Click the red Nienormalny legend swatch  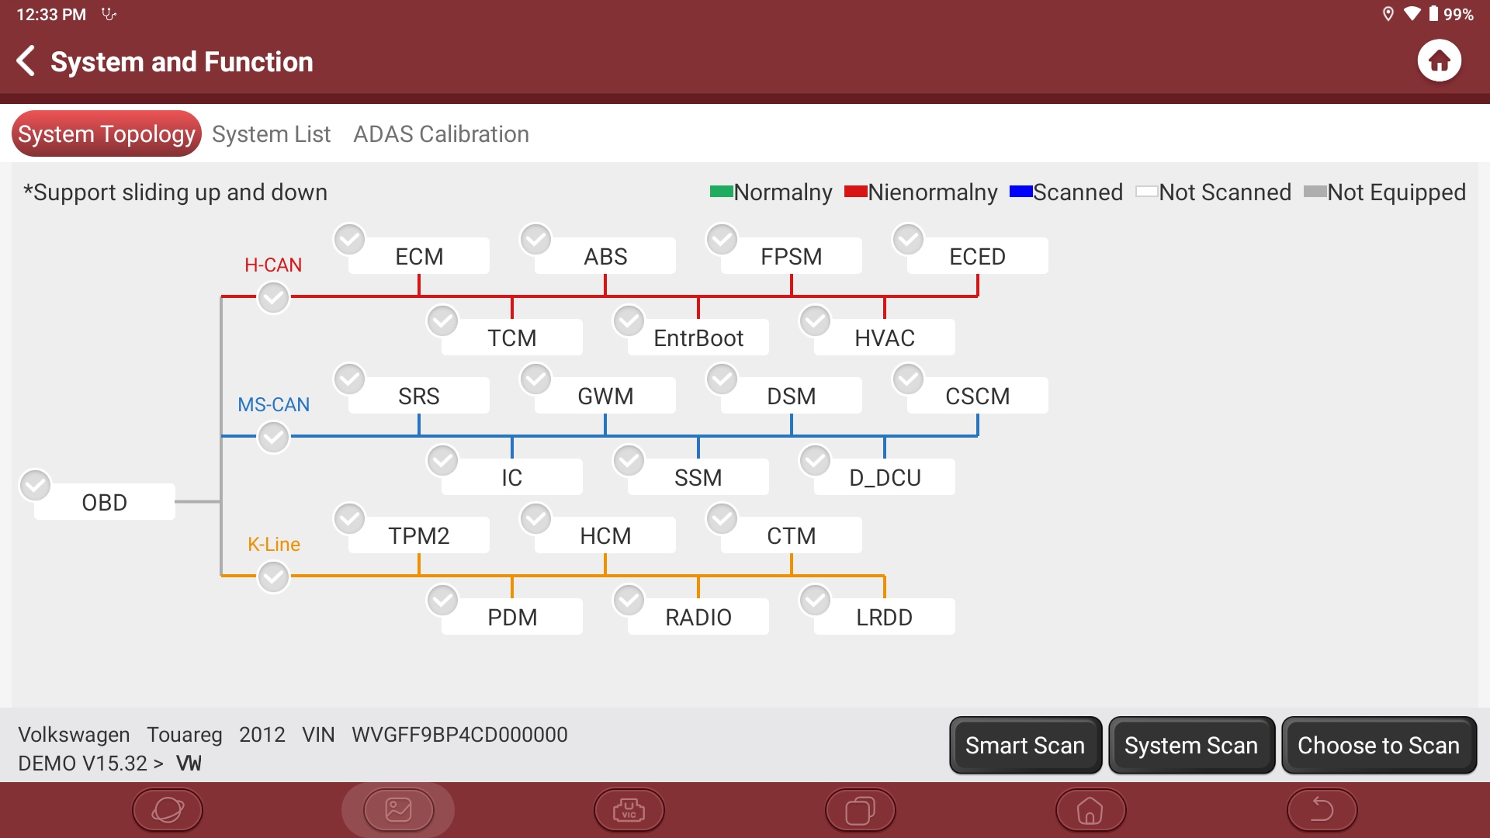click(855, 192)
